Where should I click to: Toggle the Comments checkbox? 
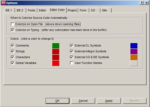[12, 45]
